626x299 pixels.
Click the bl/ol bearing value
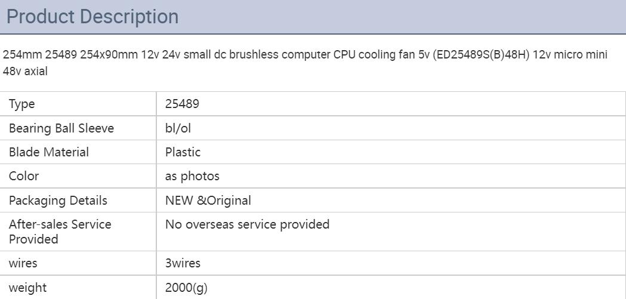click(x=178, y=128)
